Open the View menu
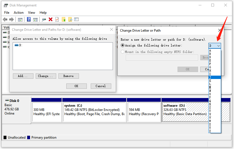This screenshot has height=149, width=234. [x=31, y=13]
